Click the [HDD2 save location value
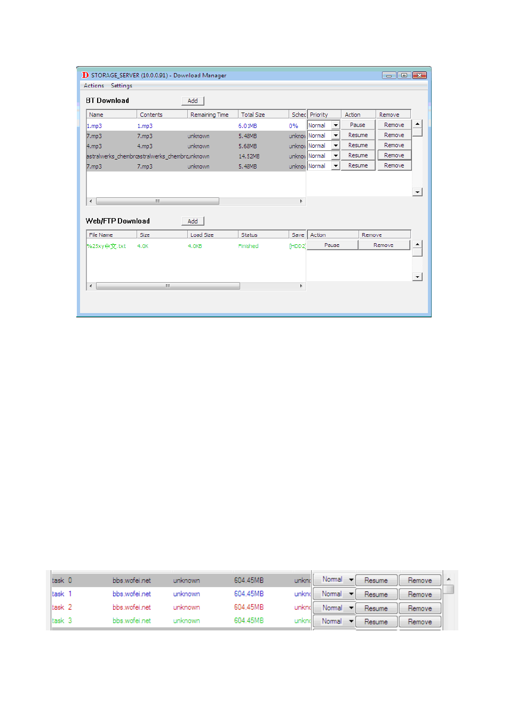 click(x=297, y=246)
